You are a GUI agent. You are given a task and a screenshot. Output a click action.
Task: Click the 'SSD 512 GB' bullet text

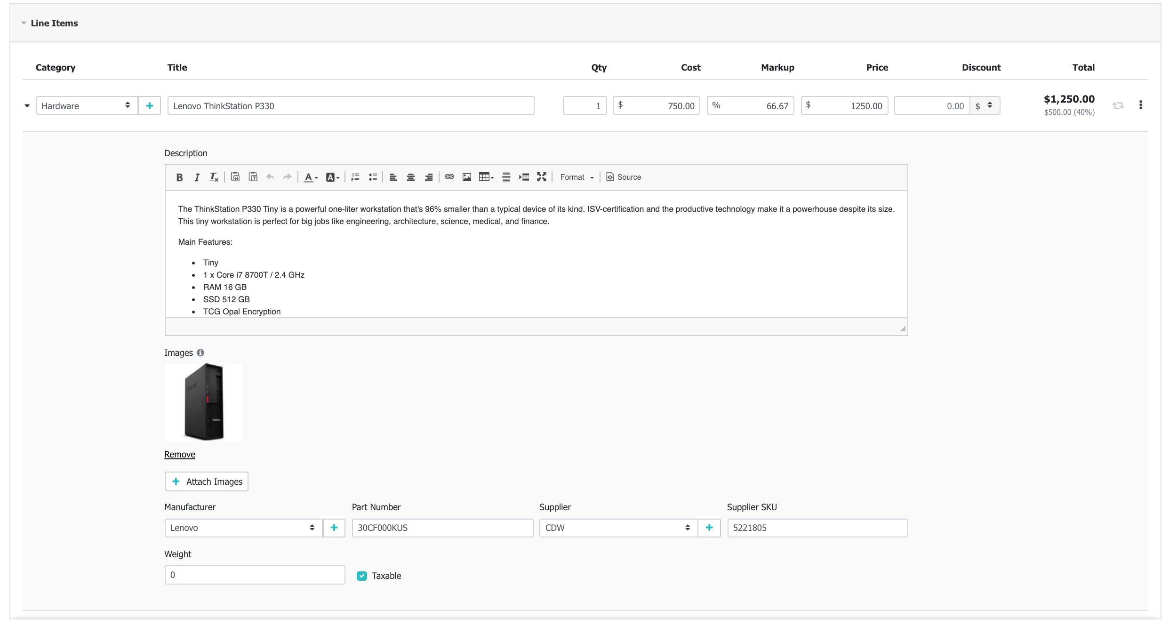226,299
